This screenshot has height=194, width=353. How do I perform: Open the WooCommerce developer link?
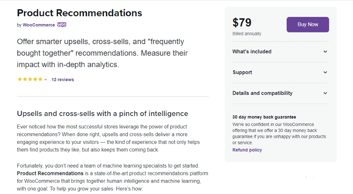click(39, 25)
